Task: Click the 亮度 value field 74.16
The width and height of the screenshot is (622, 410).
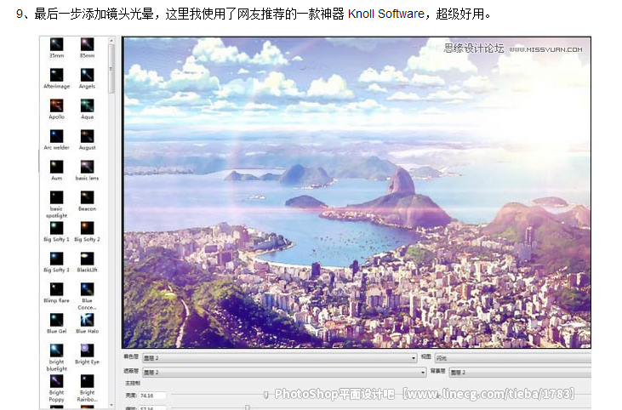Action: coord(152,396)
